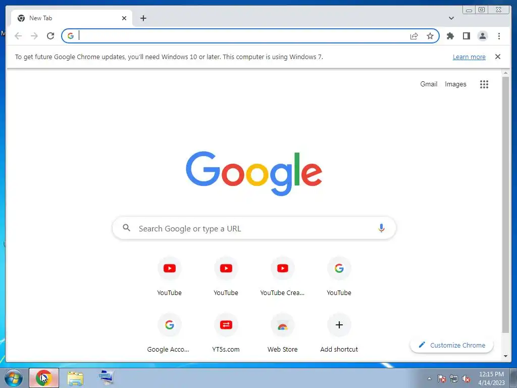
Task: Open the Extensions puzzle icon
Action: (x=450, y=36)
